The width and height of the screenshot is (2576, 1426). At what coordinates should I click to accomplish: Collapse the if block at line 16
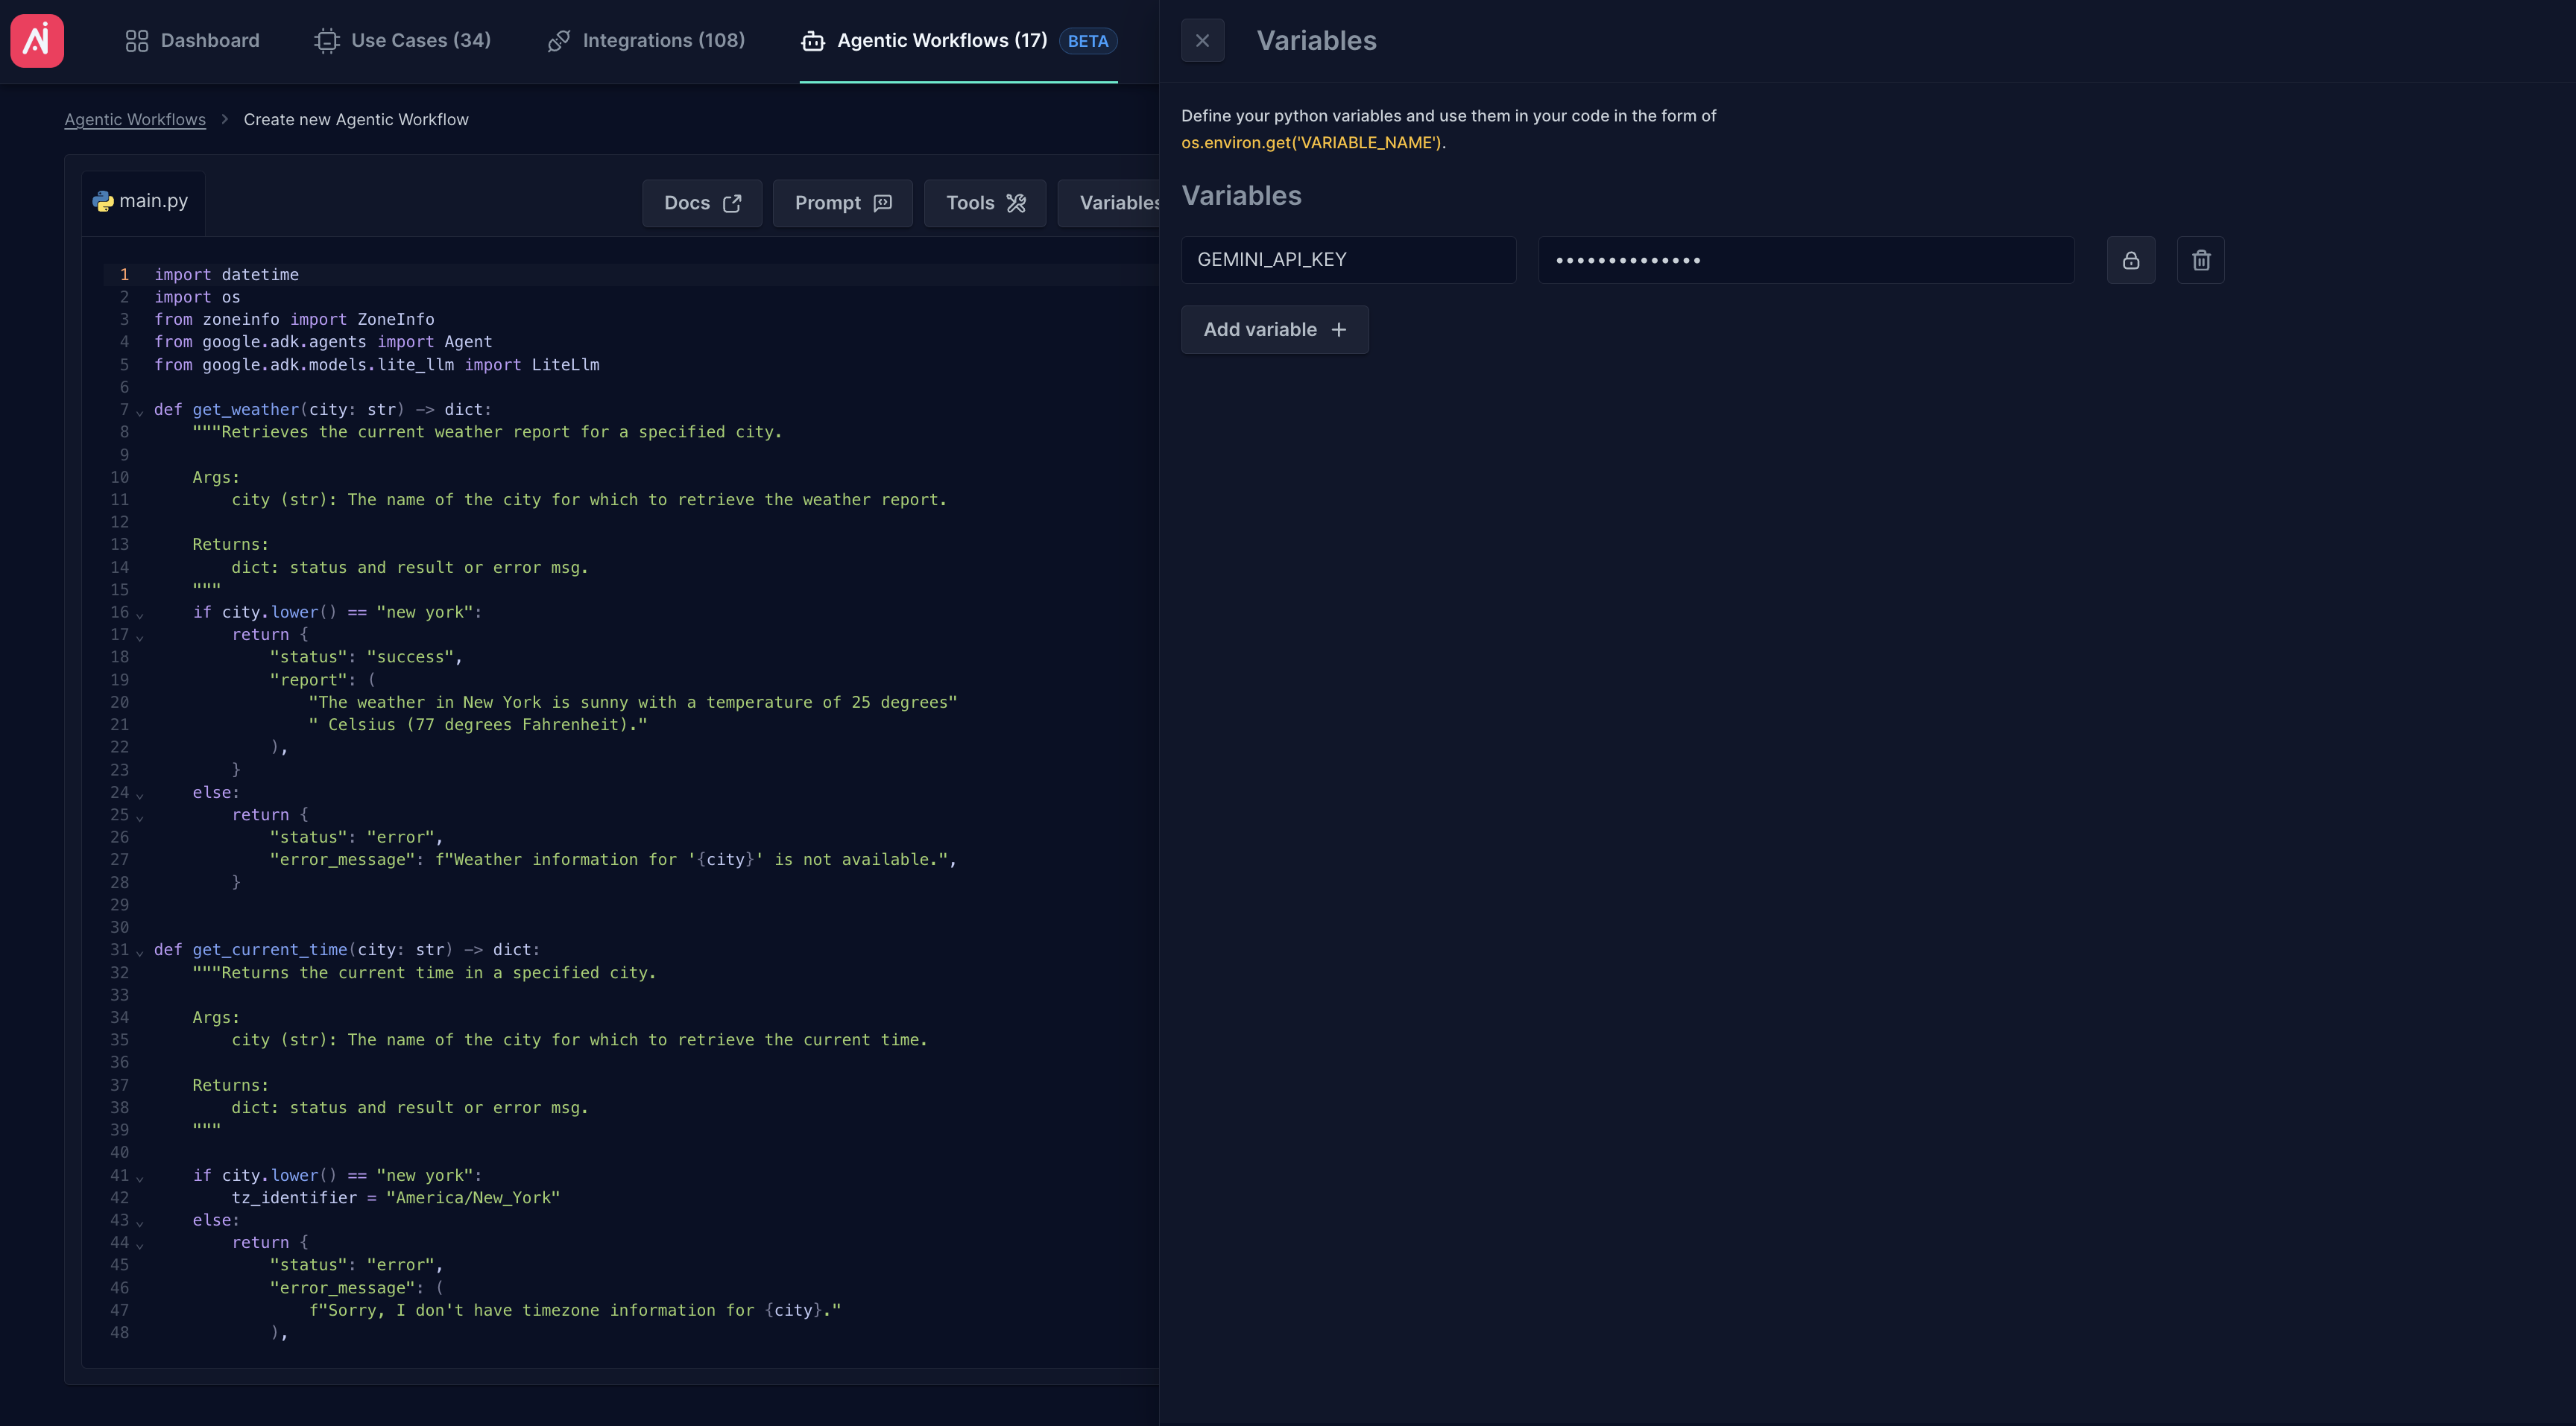click(x=140, y=615)
